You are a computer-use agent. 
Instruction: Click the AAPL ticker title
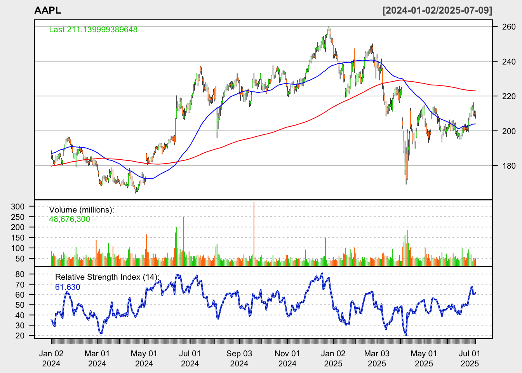[x=47, y=10]
